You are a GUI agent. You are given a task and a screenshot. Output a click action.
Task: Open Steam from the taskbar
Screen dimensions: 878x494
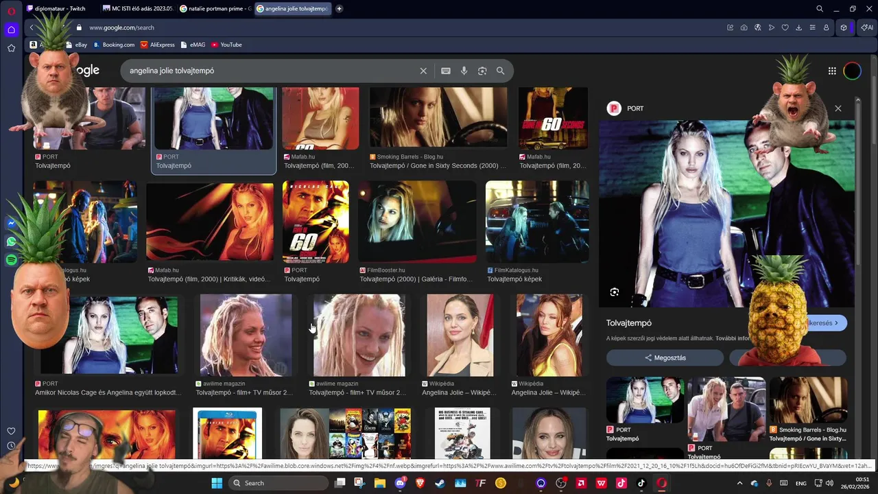[x=440, y=483]
